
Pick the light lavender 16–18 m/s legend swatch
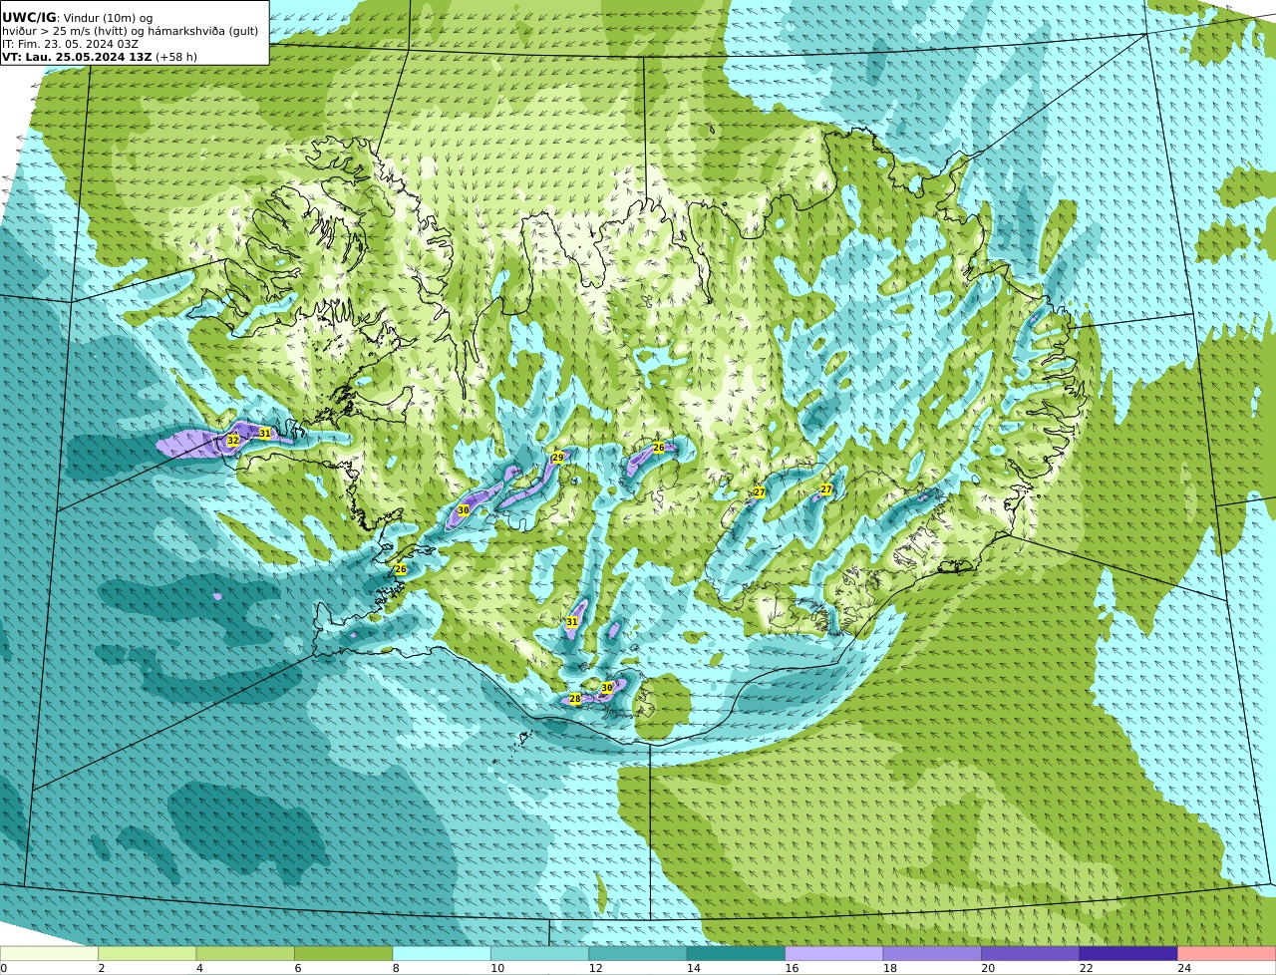coord(834,954)
